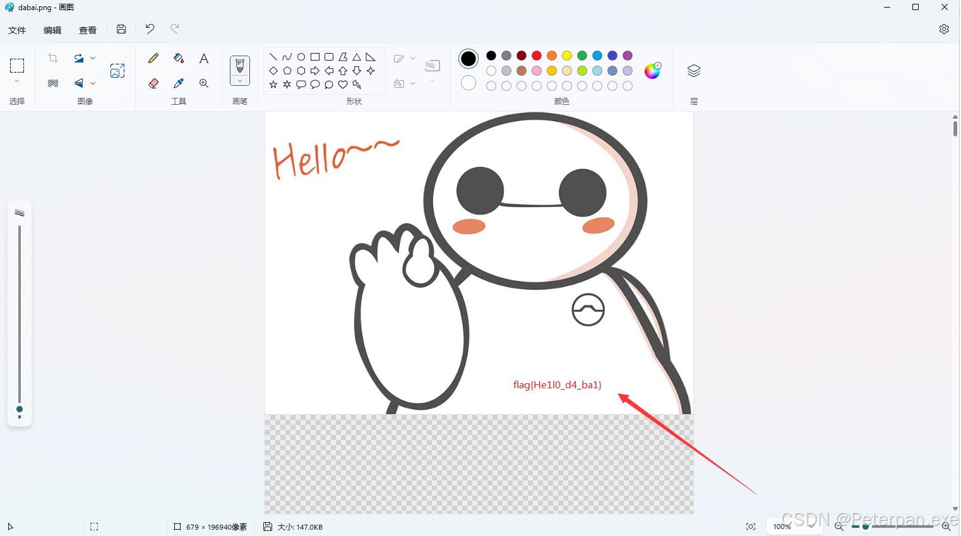
Task: Activate the Color 2 white circle
Action: (469, 83)
